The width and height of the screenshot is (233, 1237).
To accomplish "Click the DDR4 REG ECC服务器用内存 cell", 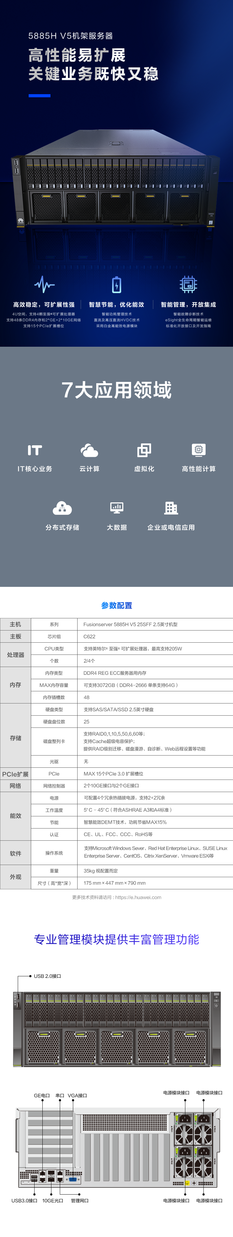I will (155, 673).
